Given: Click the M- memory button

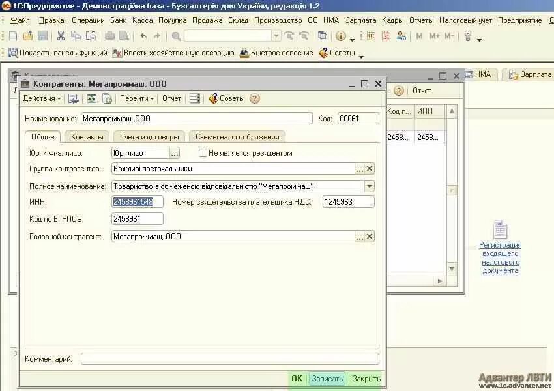Looking at the screenshot, I should [449, 36].
